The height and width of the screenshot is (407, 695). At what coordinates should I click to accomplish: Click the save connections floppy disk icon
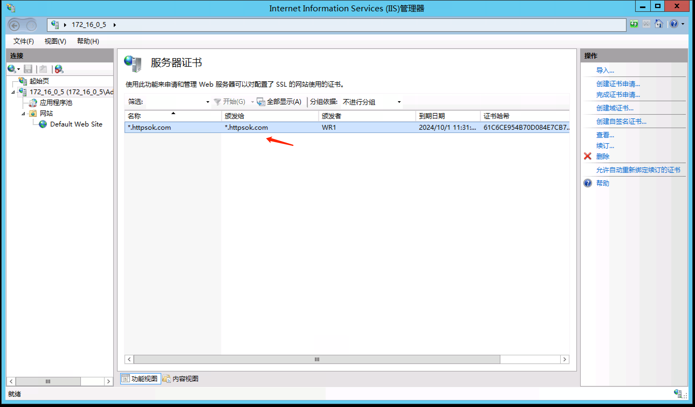tap(28, 69)
